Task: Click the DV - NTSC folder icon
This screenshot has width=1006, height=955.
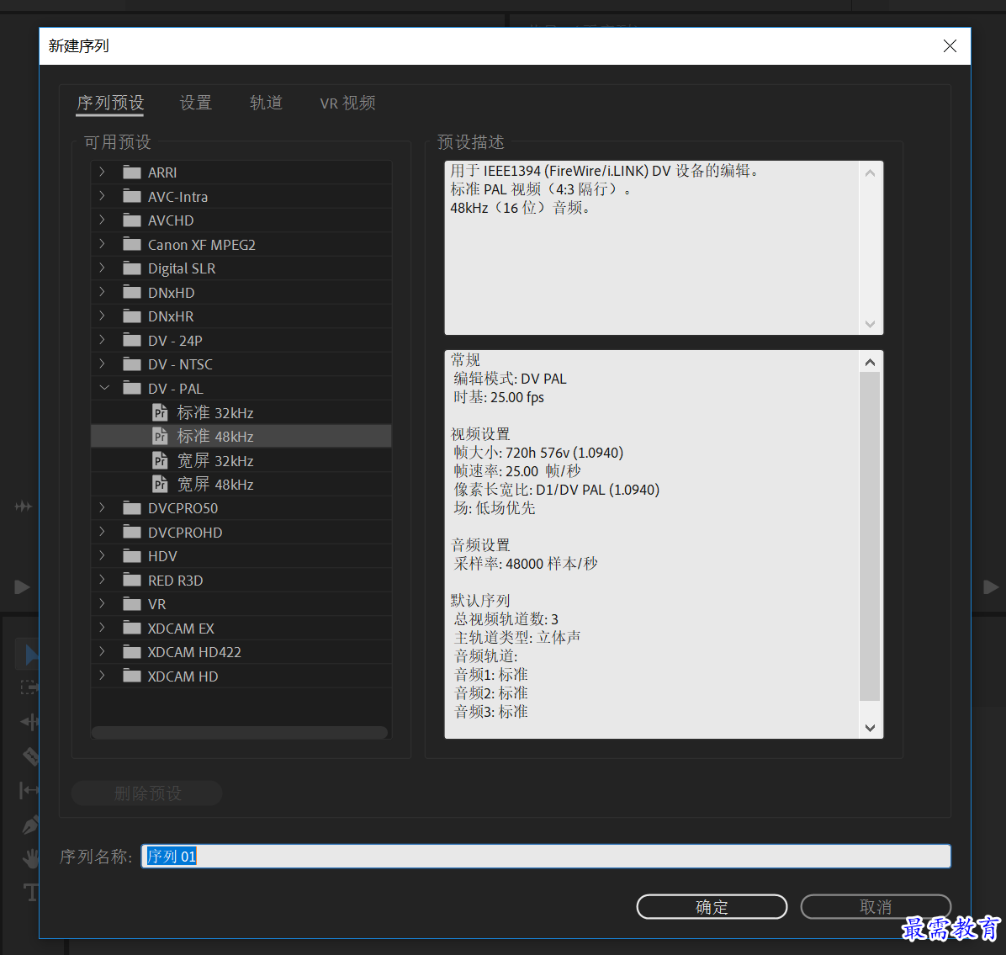Action: point(132,363)
